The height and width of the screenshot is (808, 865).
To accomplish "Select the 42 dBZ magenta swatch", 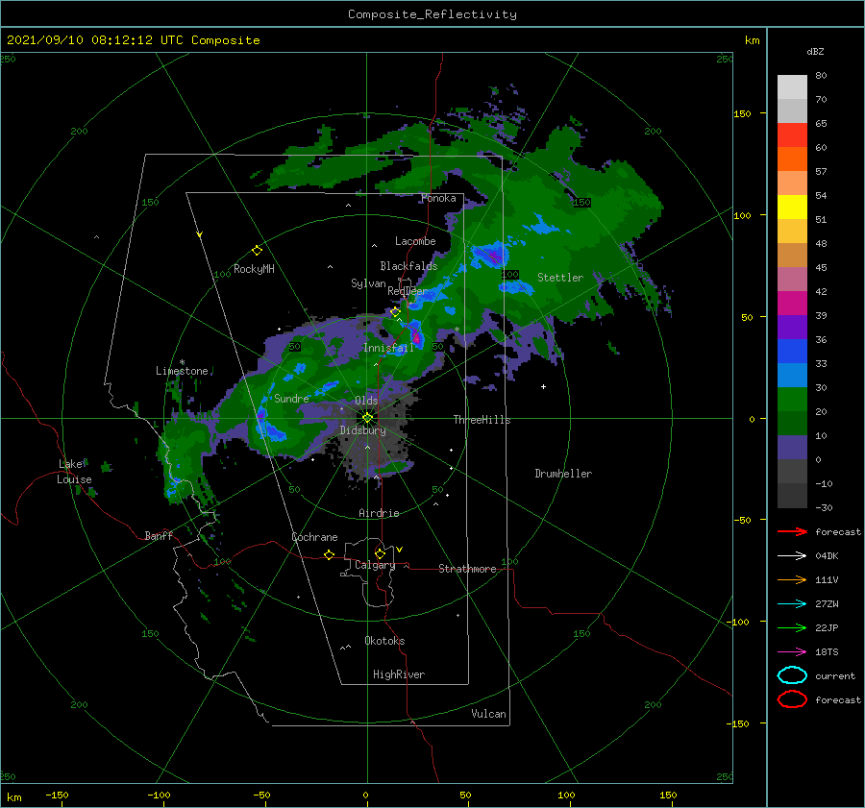I will click(792, 303).
